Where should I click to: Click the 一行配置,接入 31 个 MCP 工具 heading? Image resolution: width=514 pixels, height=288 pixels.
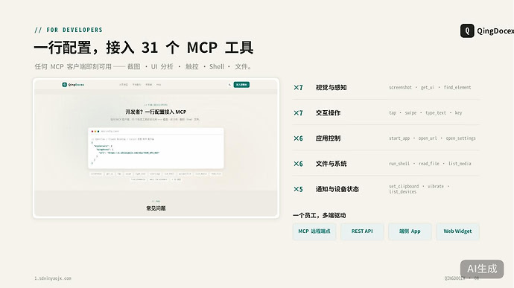tap(144, 48)
